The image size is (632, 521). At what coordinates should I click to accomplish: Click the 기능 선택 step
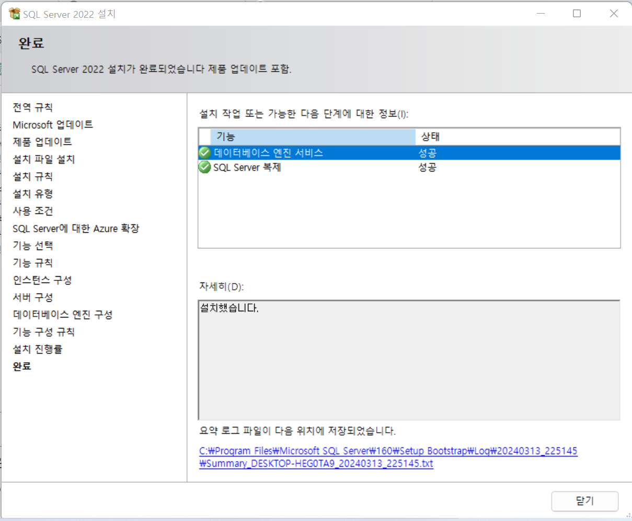coord(32,245)
